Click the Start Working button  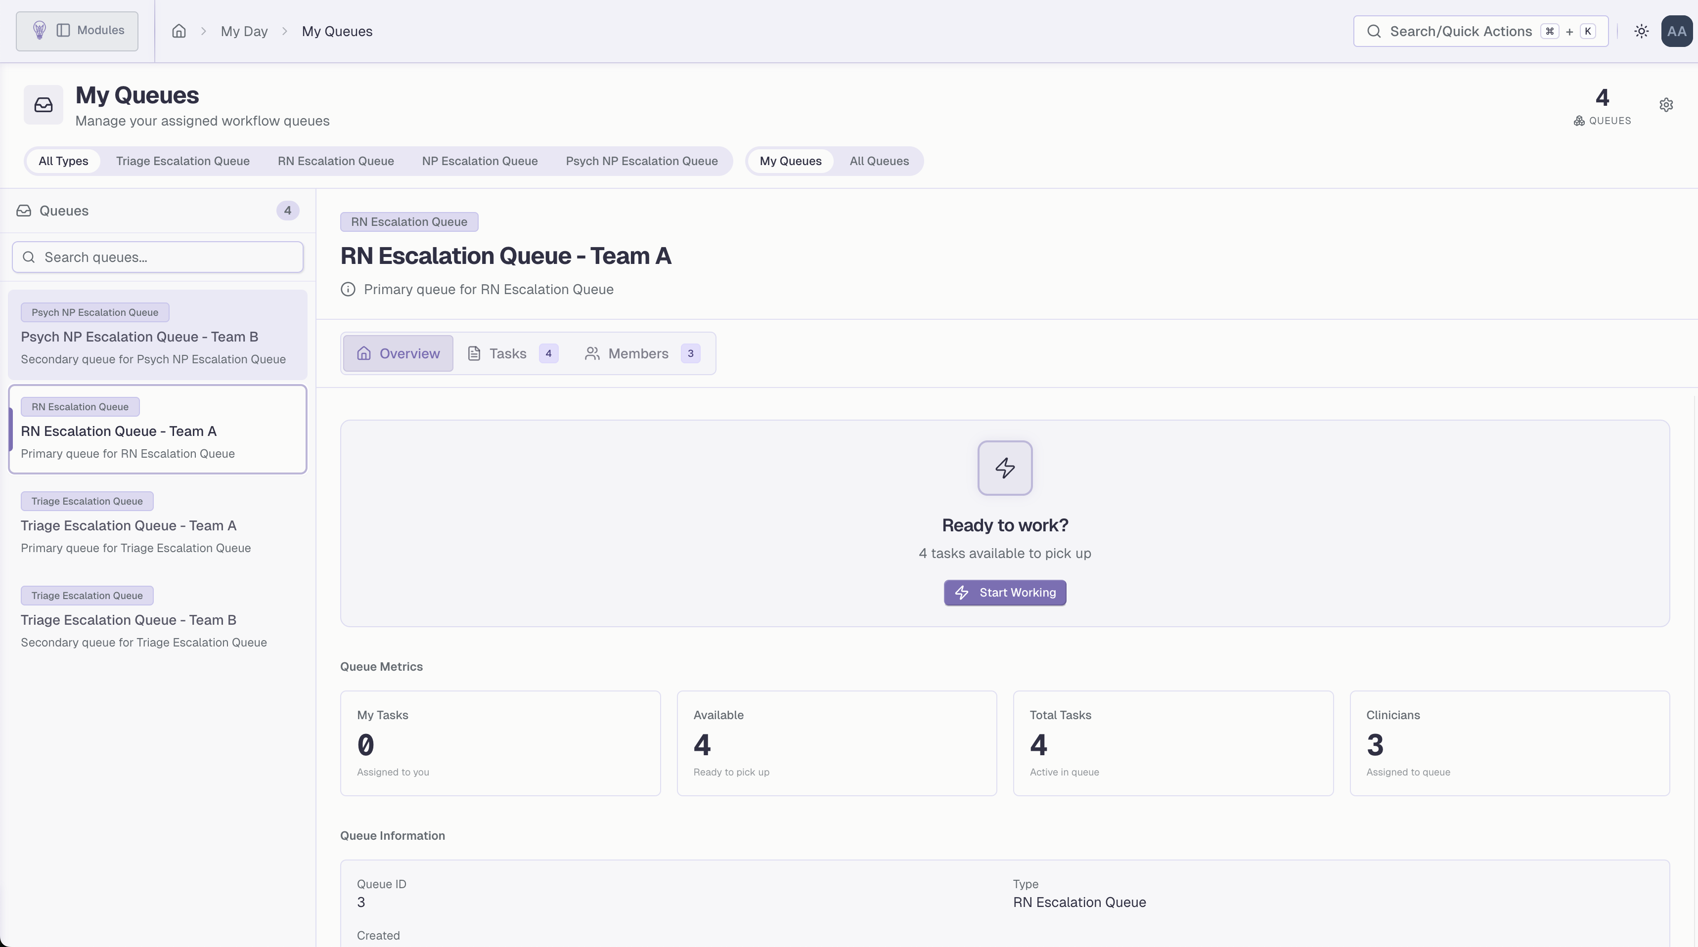point(1005,593)
